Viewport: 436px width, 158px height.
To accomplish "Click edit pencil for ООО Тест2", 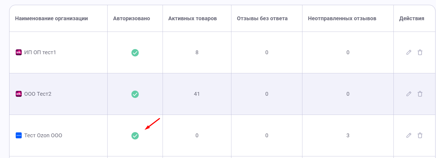I will [409, 94].
